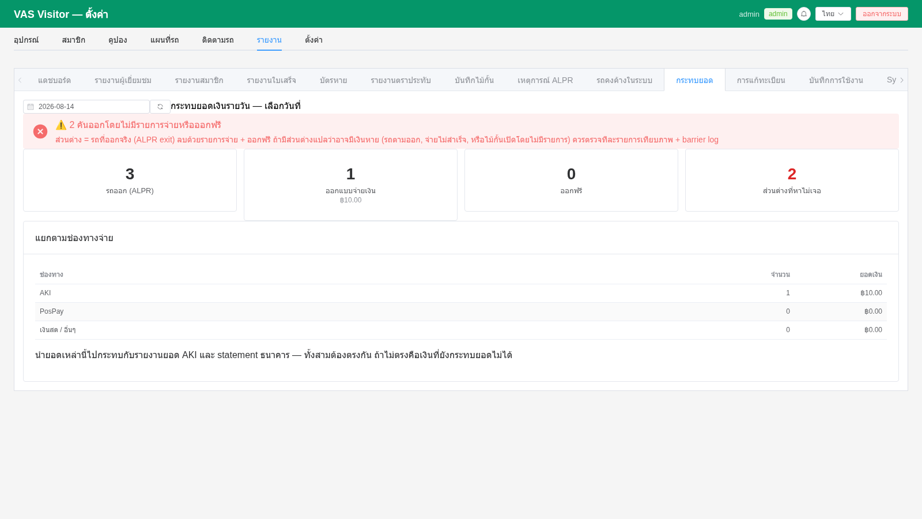Open the ติดตามรถ menu

coord(218,40)
